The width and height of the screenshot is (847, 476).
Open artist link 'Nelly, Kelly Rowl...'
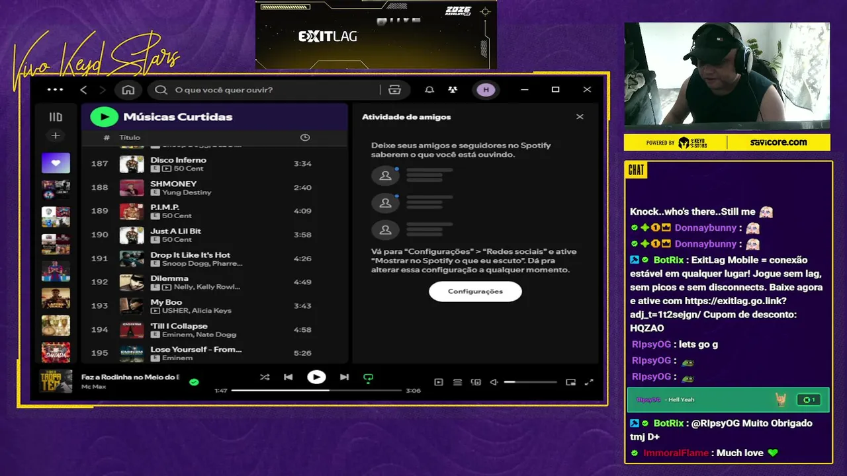coord(206,287)
